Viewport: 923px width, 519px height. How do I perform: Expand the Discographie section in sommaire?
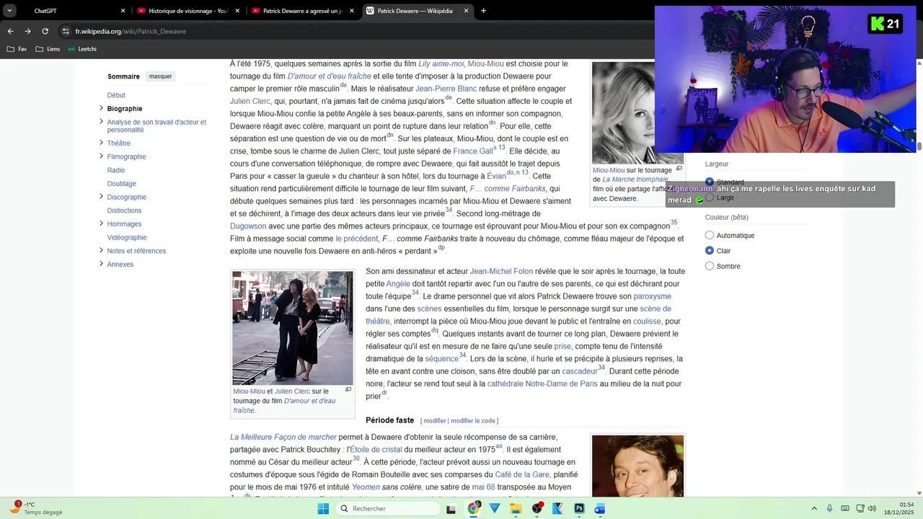tap(101, 197)
